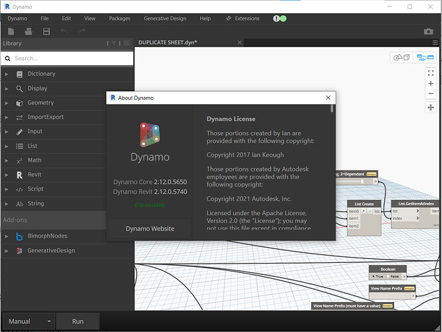Open the Dynamo Website link button
Viewport: 442px width, 332px height.
[x=150, y=228]
